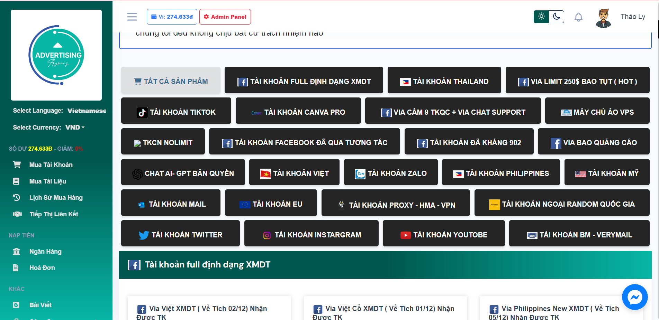The image size is (659, 320).
Task: Open the Messenger chat bubble
Action: [635, 297]
